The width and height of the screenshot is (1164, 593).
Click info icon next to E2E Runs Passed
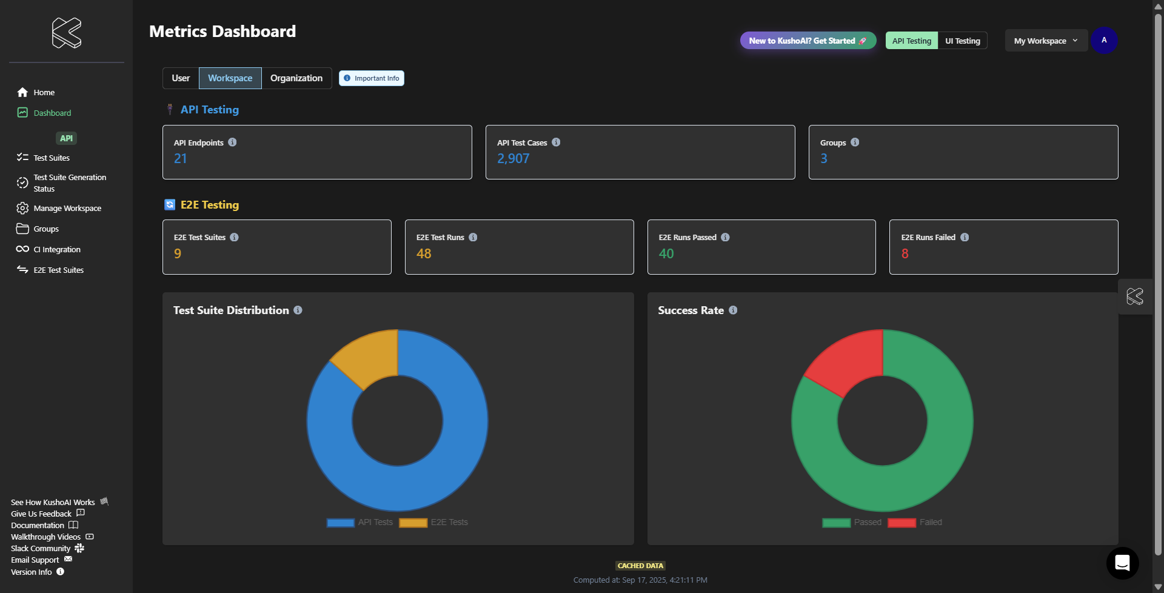[725, 237]
